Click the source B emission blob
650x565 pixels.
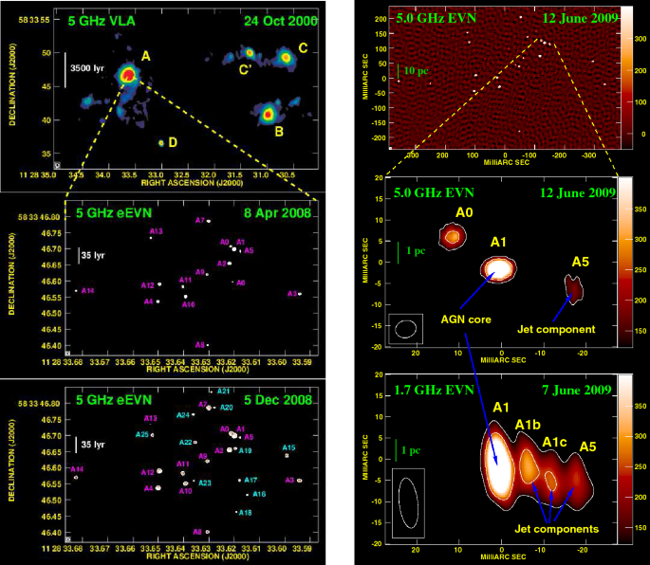(x=268, y=114)
